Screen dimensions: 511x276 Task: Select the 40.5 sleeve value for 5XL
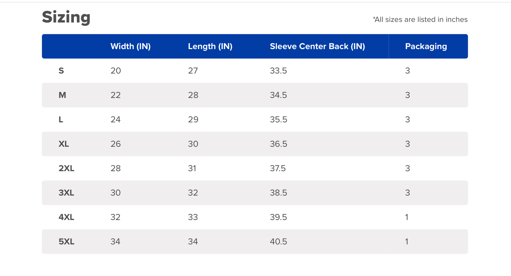[278, 241]
